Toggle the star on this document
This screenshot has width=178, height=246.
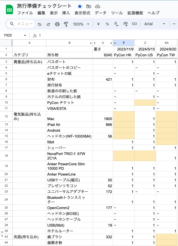(80, 6)
